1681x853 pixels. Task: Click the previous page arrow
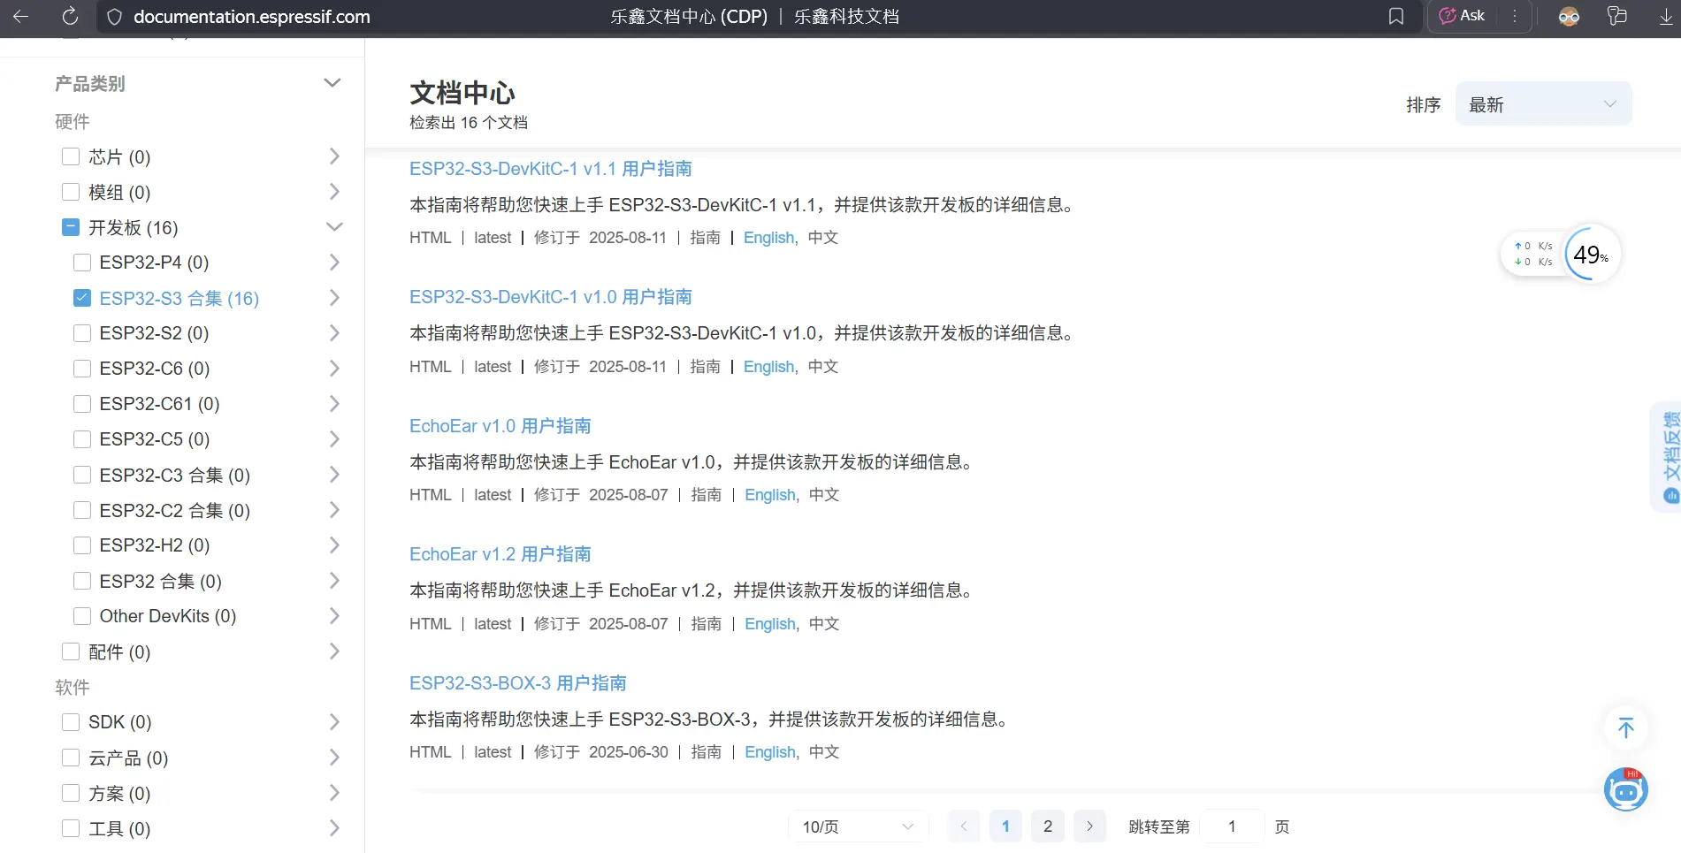tap(964, 826)
